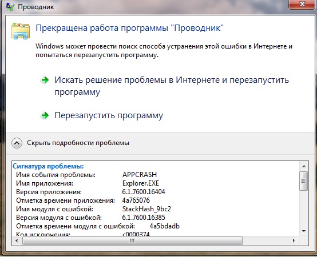
Task: Click horizontal scrollbar left arrow
Action: point(17,240)
